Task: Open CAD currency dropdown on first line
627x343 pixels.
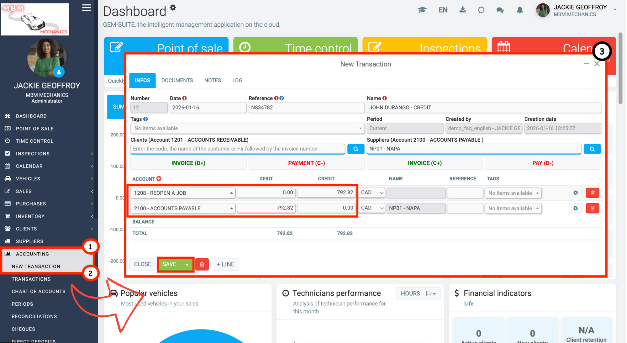Action: (x=372, y=193)
